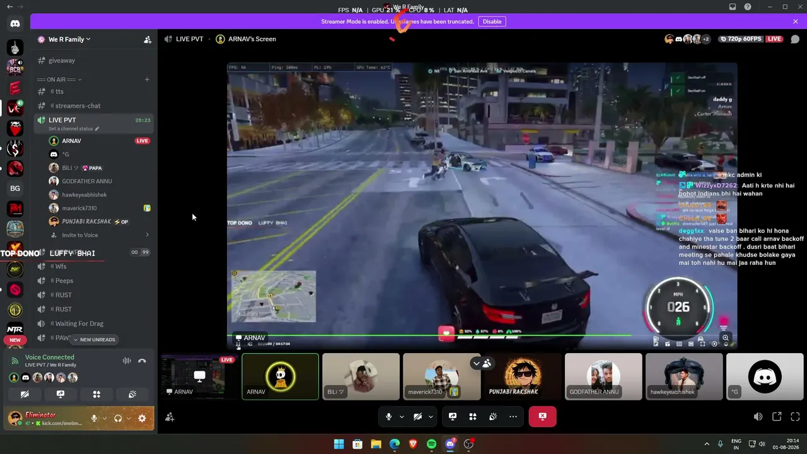Open activities in the call control bar
Viewport: 807px width, 454px height.
[x=473, y=416]
